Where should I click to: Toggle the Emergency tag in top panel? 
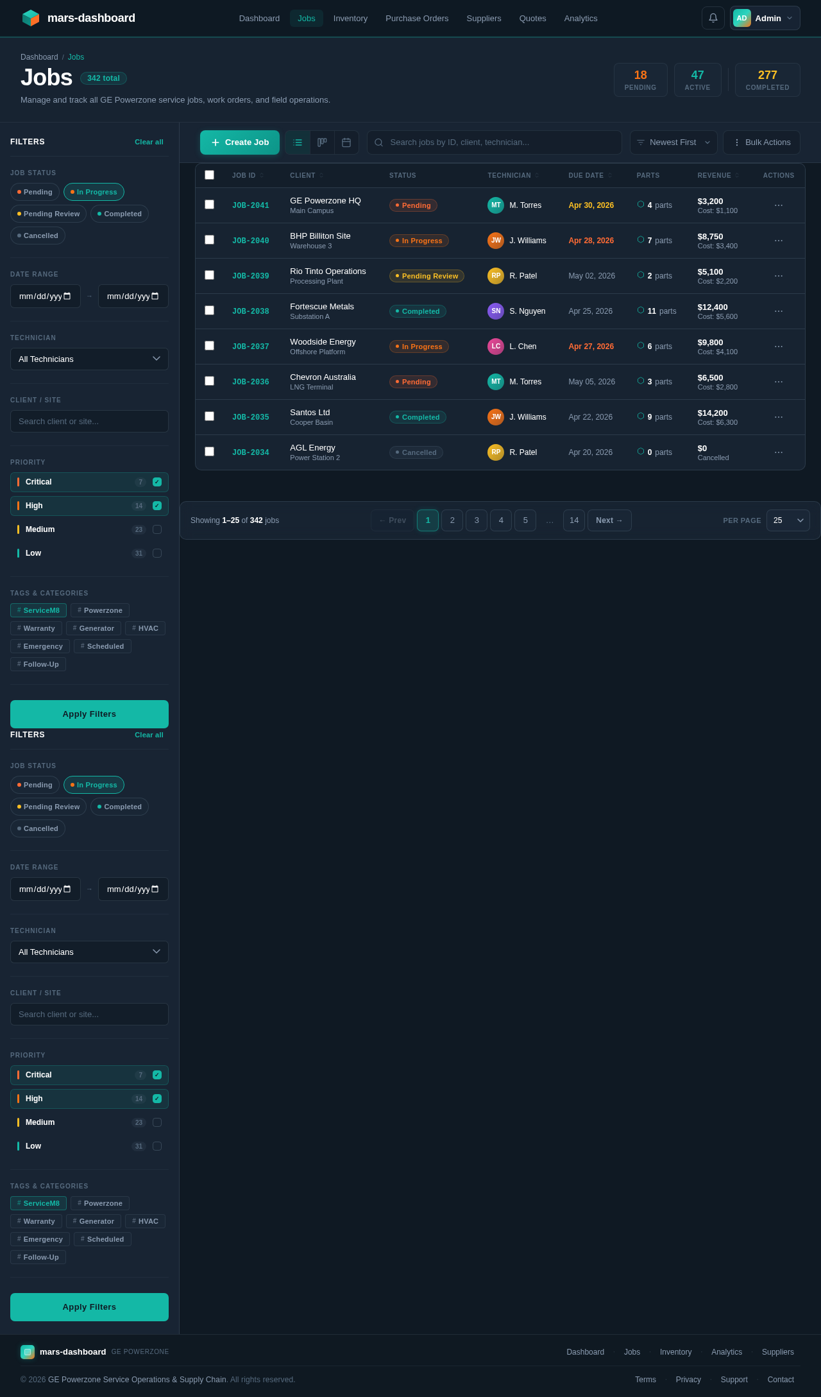click(40, 646)
